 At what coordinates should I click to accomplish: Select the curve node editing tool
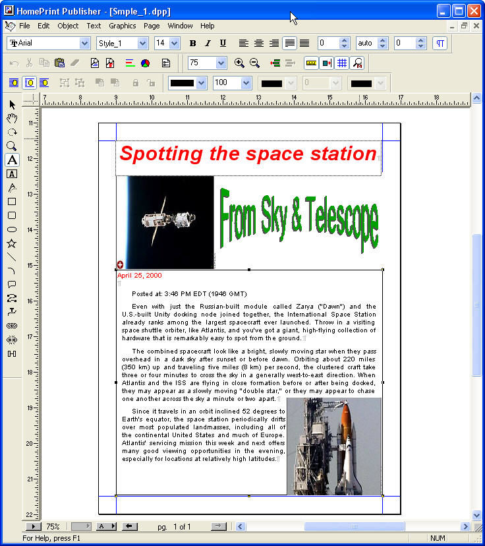[12, 298]
